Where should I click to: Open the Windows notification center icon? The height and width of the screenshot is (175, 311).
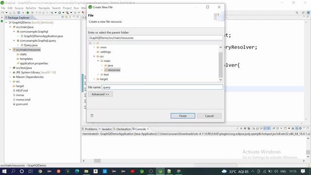303,171
